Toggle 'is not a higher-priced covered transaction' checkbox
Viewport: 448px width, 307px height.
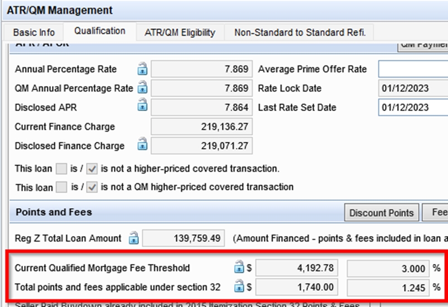93,169
